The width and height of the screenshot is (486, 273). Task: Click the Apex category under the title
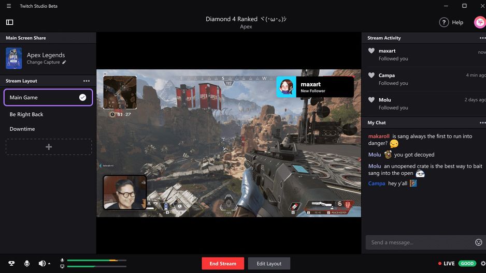pos(246,26)
